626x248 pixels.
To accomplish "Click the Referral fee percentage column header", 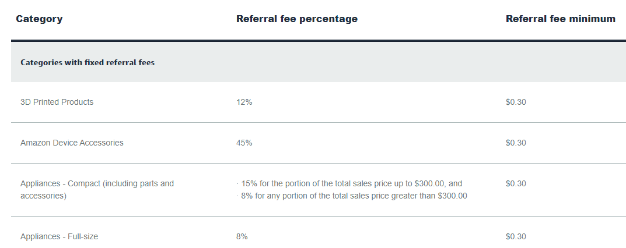I will point(296,19).
